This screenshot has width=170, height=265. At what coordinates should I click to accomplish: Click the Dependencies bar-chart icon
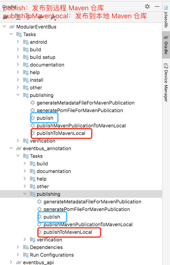(x=26, y=247)
